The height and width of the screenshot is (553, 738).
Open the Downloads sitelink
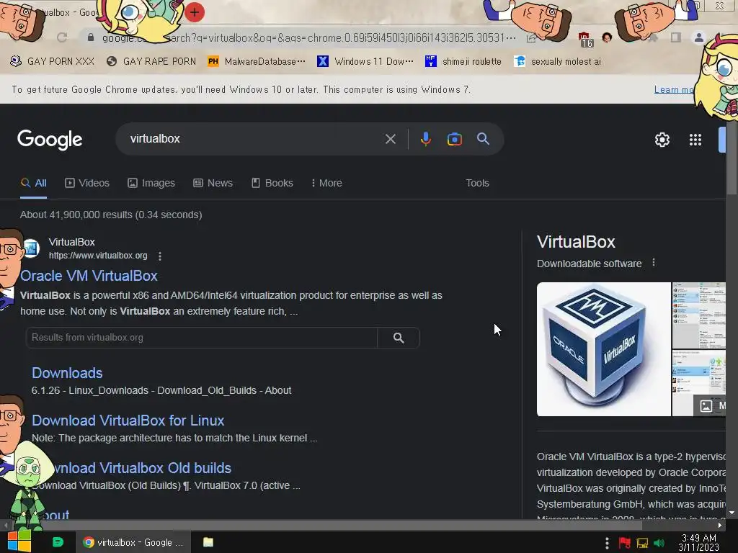pyautogui.click(x=67, y=373)
